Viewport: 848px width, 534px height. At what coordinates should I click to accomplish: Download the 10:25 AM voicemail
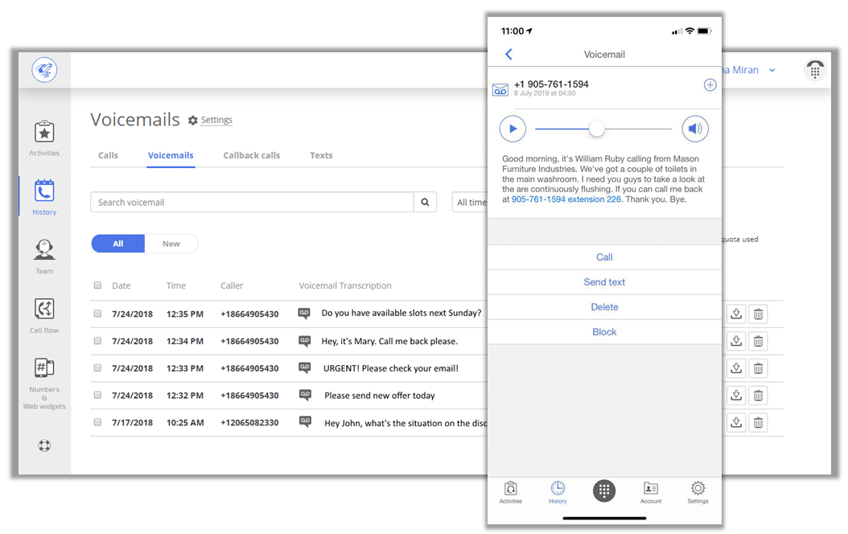(736, 422)
